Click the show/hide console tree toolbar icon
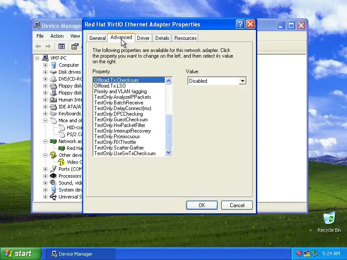This screenshot has height=260, width=347. (62, 46)
